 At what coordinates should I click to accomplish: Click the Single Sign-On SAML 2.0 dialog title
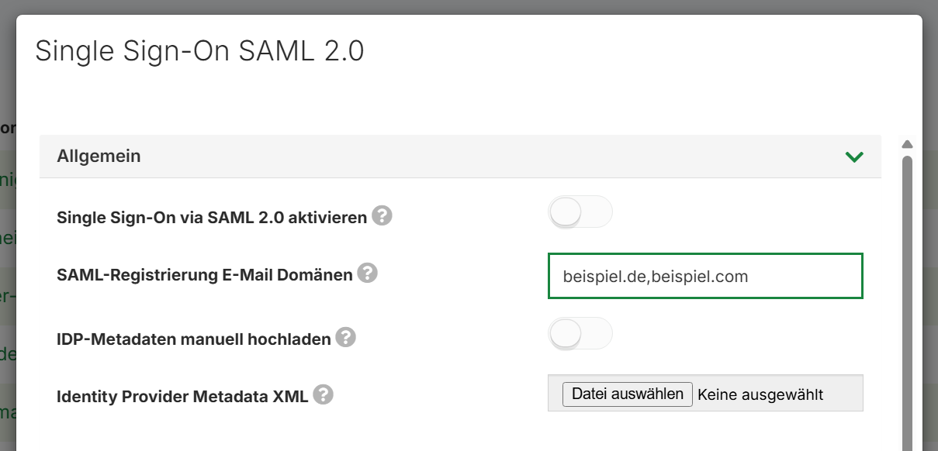coord(199,51)
